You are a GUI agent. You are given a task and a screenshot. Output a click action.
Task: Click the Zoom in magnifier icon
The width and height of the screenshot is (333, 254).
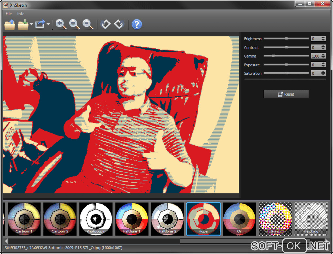[61, 24]
